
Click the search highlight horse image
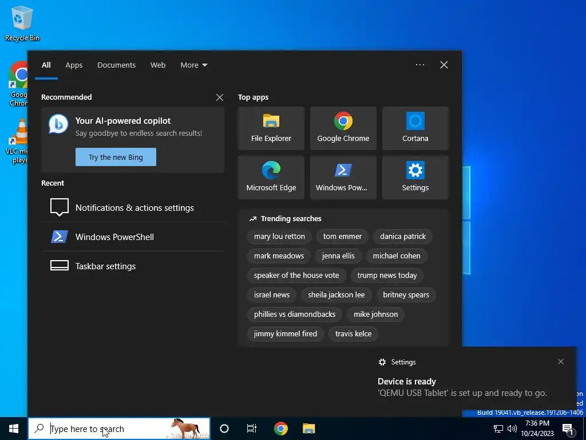coord(185,429)
